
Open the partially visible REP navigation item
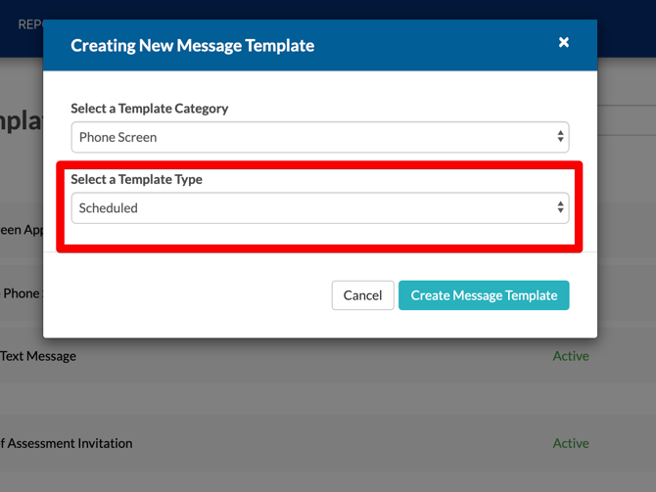[29, 23]
